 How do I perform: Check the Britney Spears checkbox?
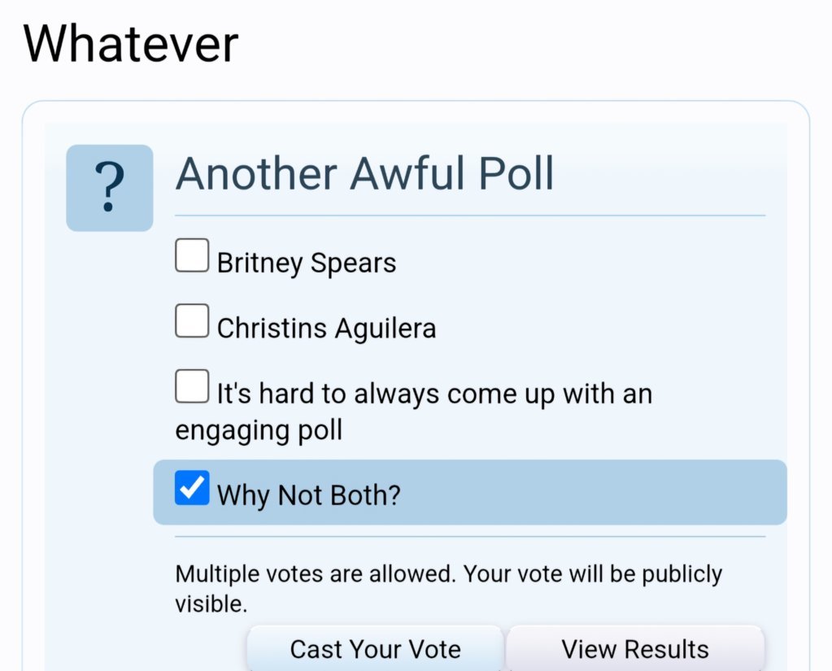pos(192,255)
